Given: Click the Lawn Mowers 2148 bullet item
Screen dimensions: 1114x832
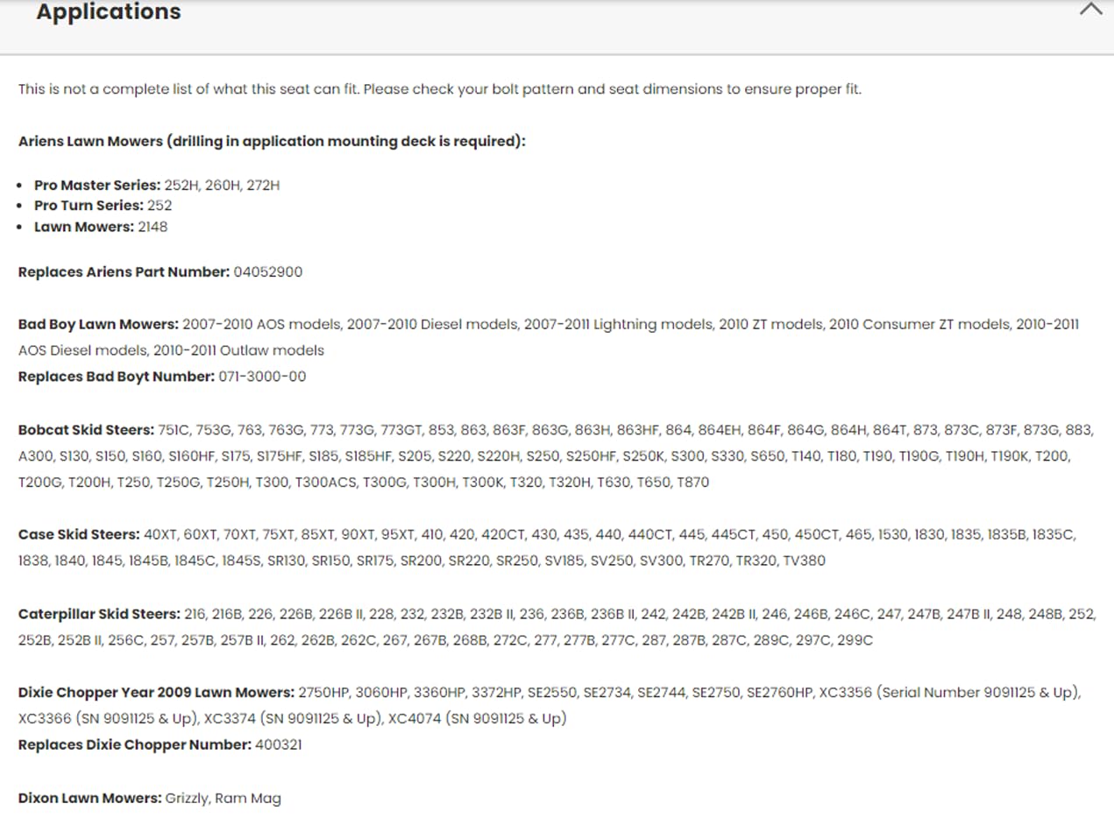Looking at the screenshot, I should 101,227.
